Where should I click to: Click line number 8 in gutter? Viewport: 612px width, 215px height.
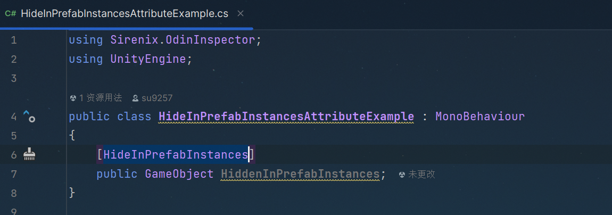point(14,193)
